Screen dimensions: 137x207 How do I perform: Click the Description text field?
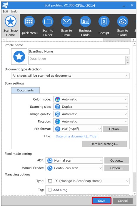[x=77, y=60]
